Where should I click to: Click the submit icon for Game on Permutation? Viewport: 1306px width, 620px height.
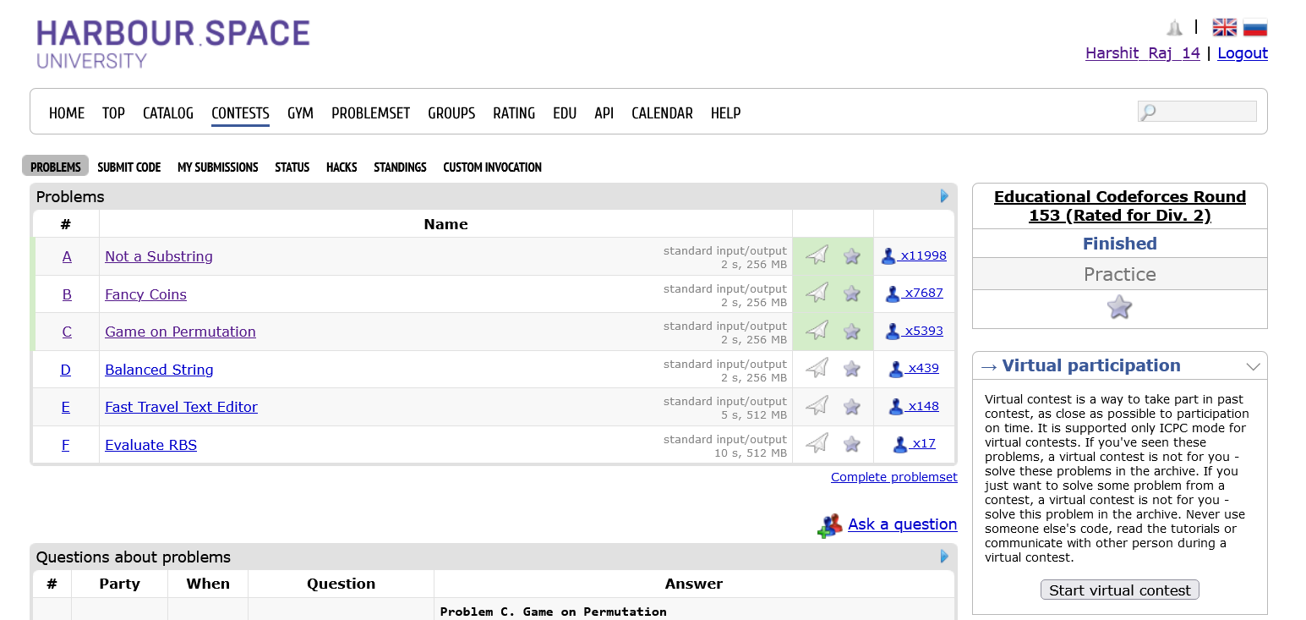coord(817,331)
